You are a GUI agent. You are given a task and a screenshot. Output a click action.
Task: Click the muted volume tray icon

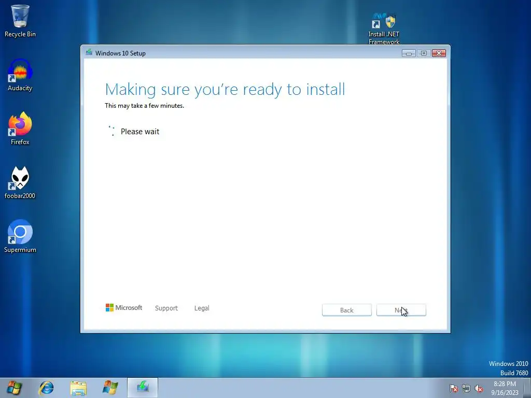coord(479,388)
